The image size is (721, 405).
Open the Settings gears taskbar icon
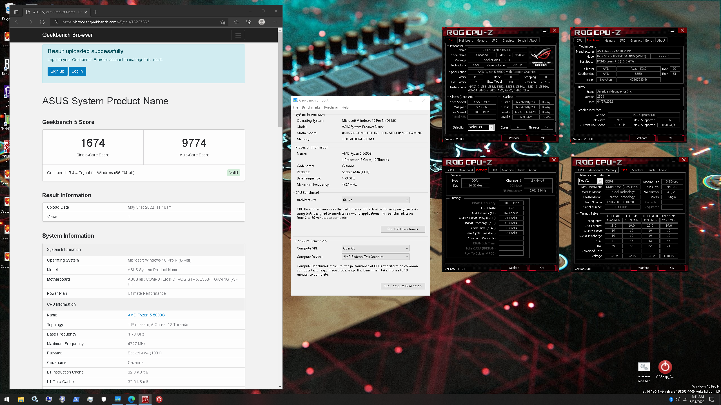tap(35, 399)
